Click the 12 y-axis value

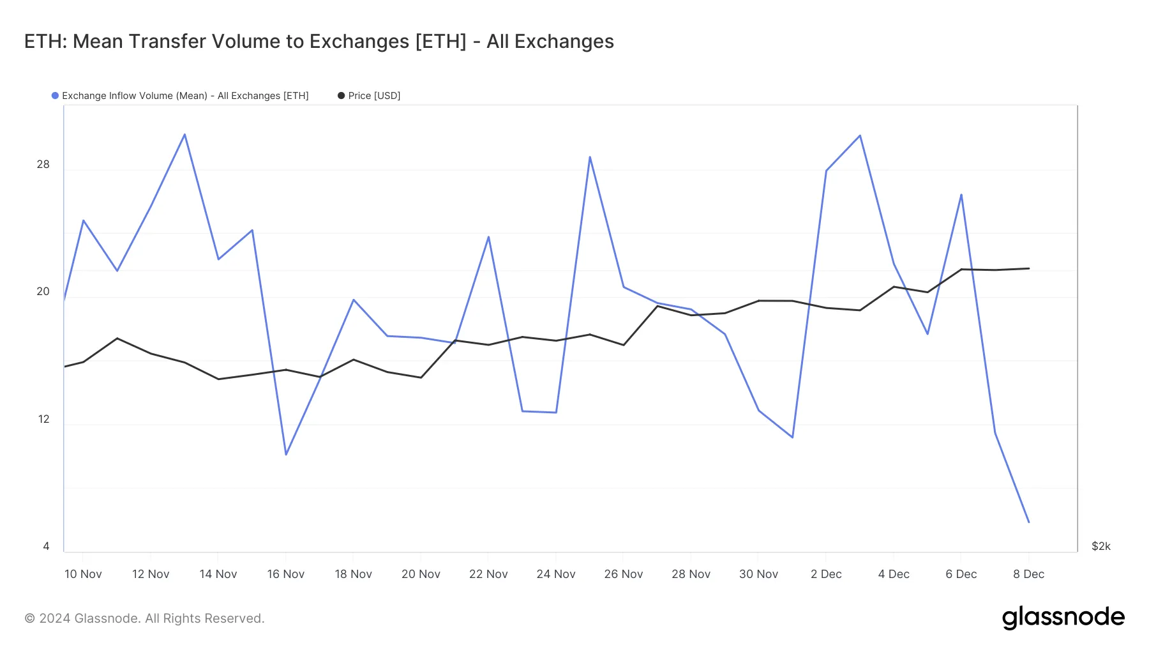[x=43, y=419]
